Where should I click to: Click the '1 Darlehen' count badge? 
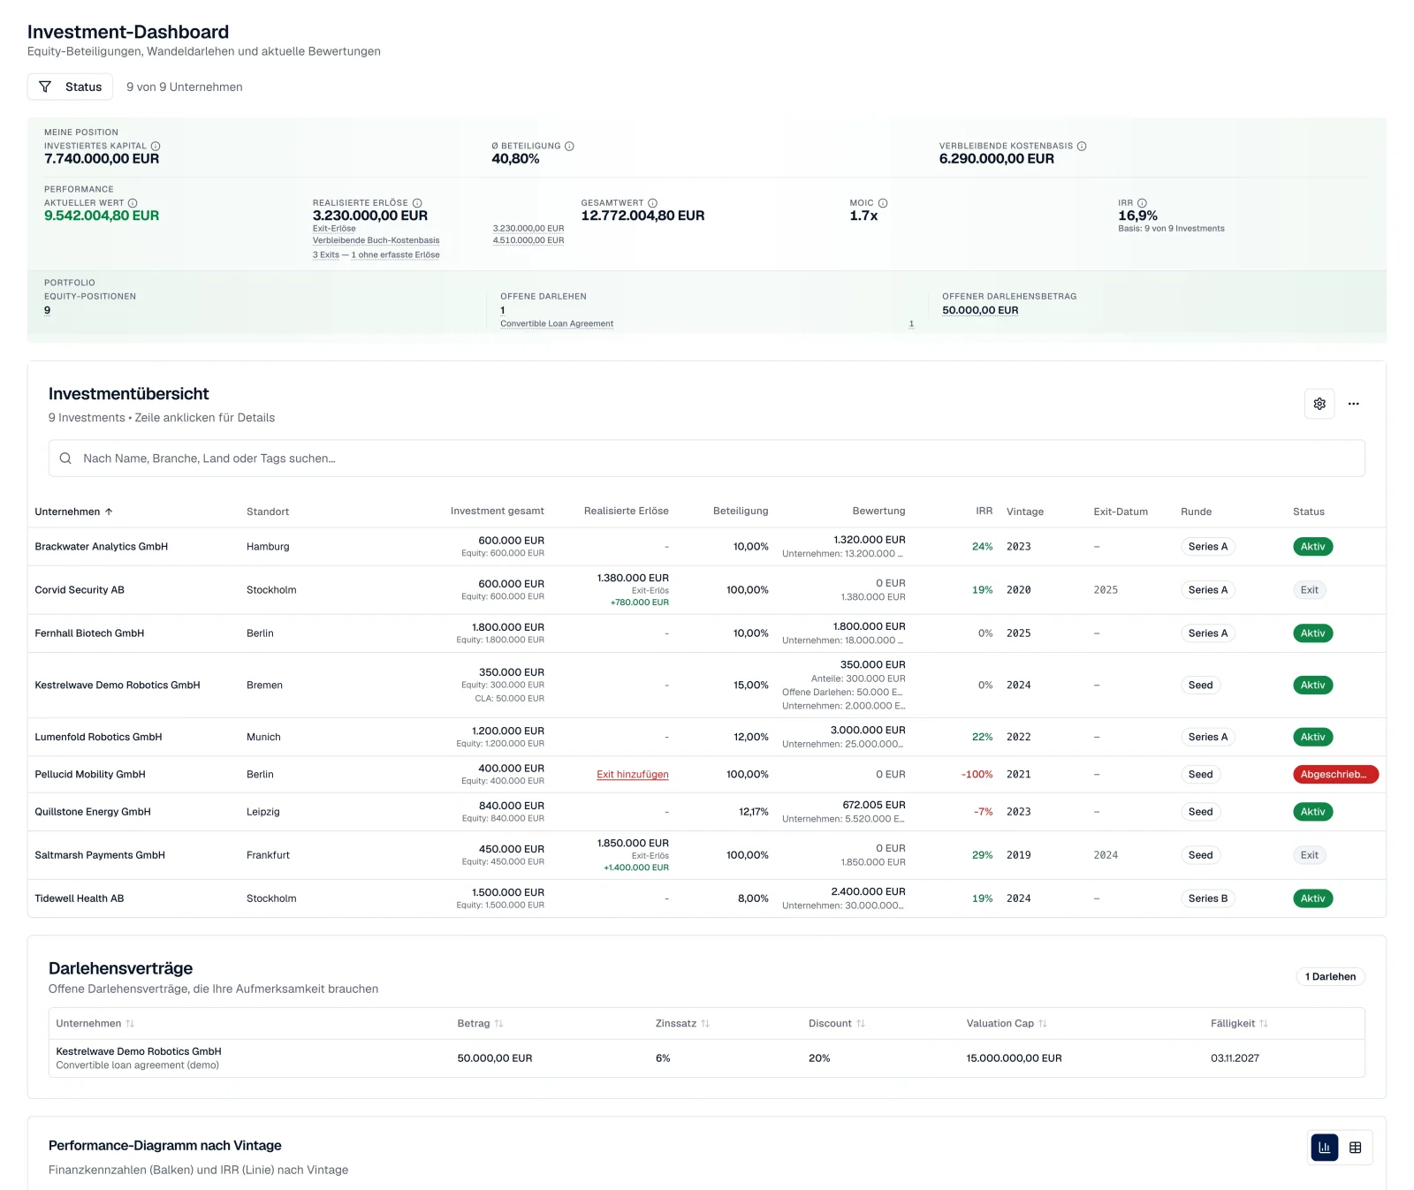[x=1330, y=977]
